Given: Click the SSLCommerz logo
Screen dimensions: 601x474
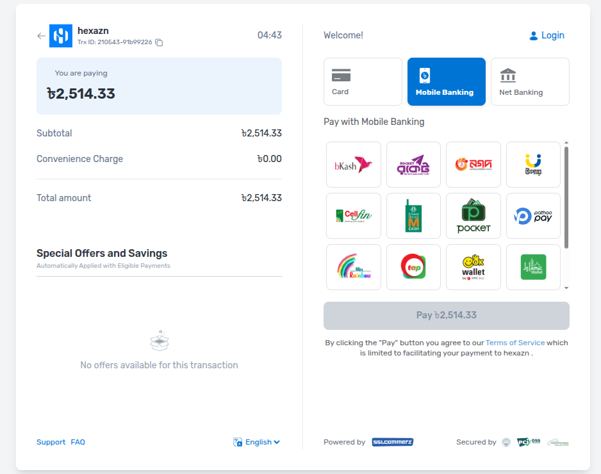Looking at the screenshot, I should [393, 442].
